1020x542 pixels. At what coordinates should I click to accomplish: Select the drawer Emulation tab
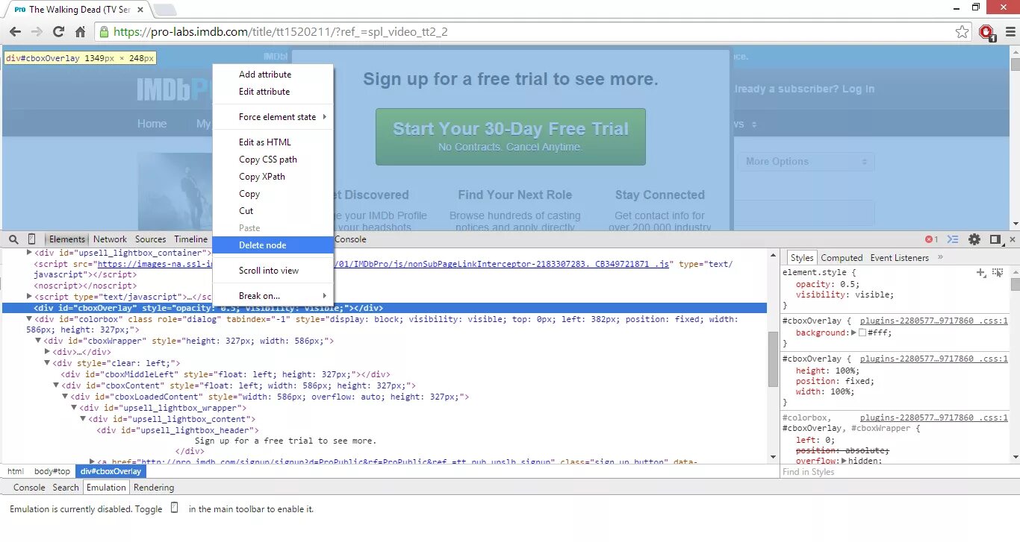[106, 488]
